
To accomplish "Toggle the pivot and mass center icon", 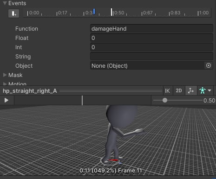I will pyautogui.click(x=191, y=90).
